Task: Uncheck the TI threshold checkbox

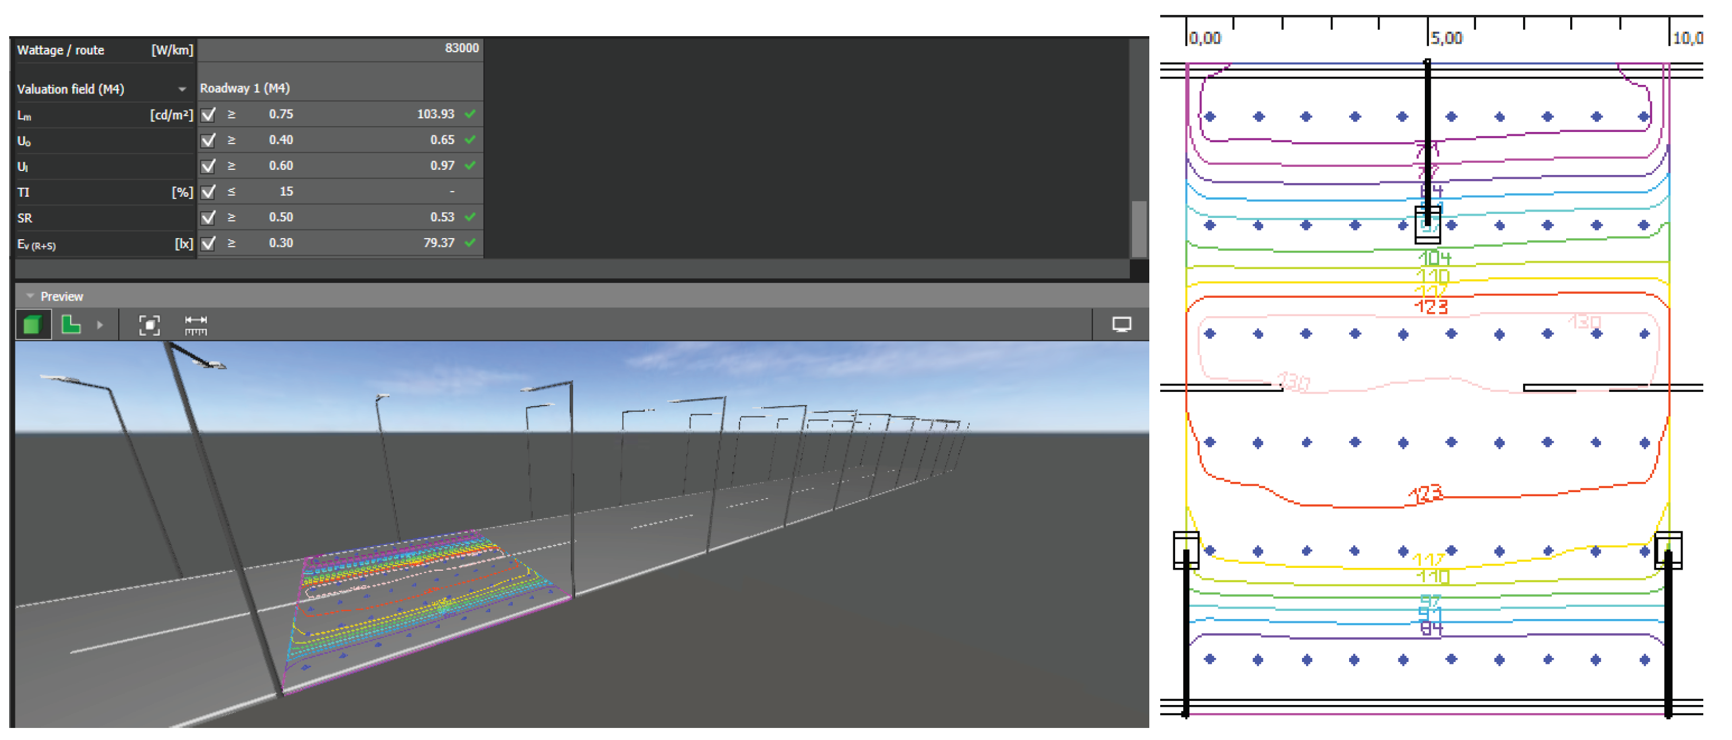Action: pos(208,192)
